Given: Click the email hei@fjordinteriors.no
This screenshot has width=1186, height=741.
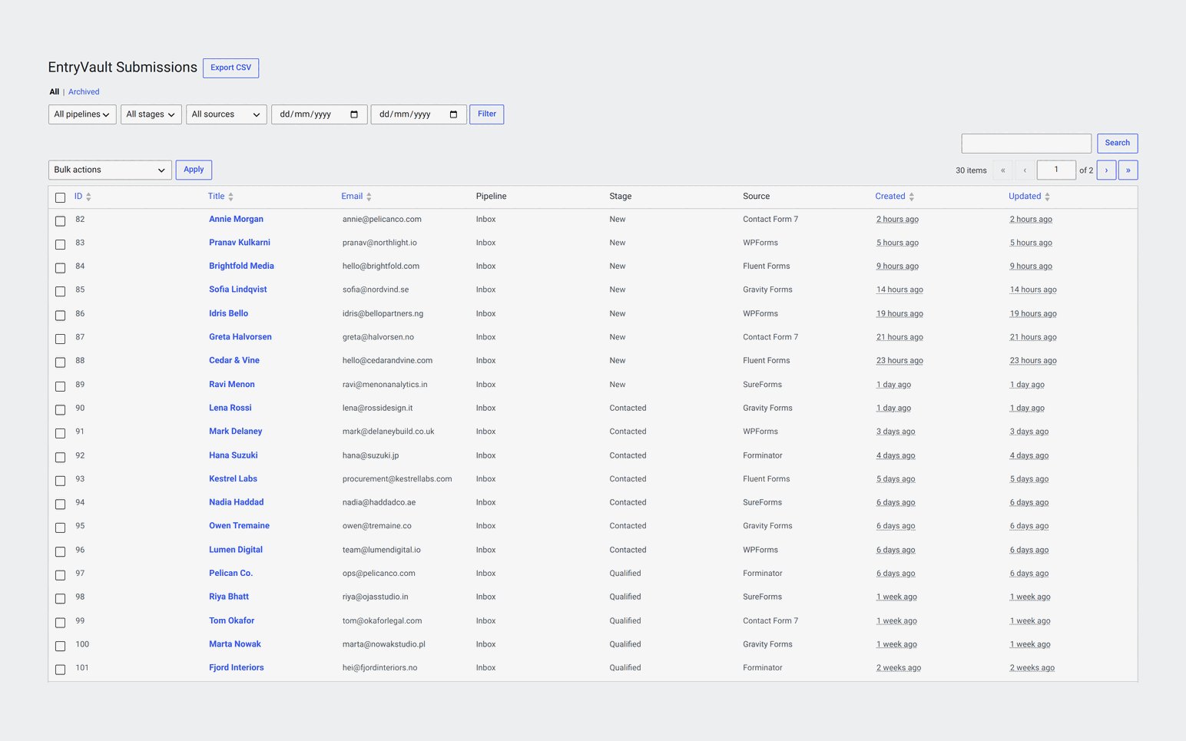Looking at the screenshot, I should coord(379,667).
